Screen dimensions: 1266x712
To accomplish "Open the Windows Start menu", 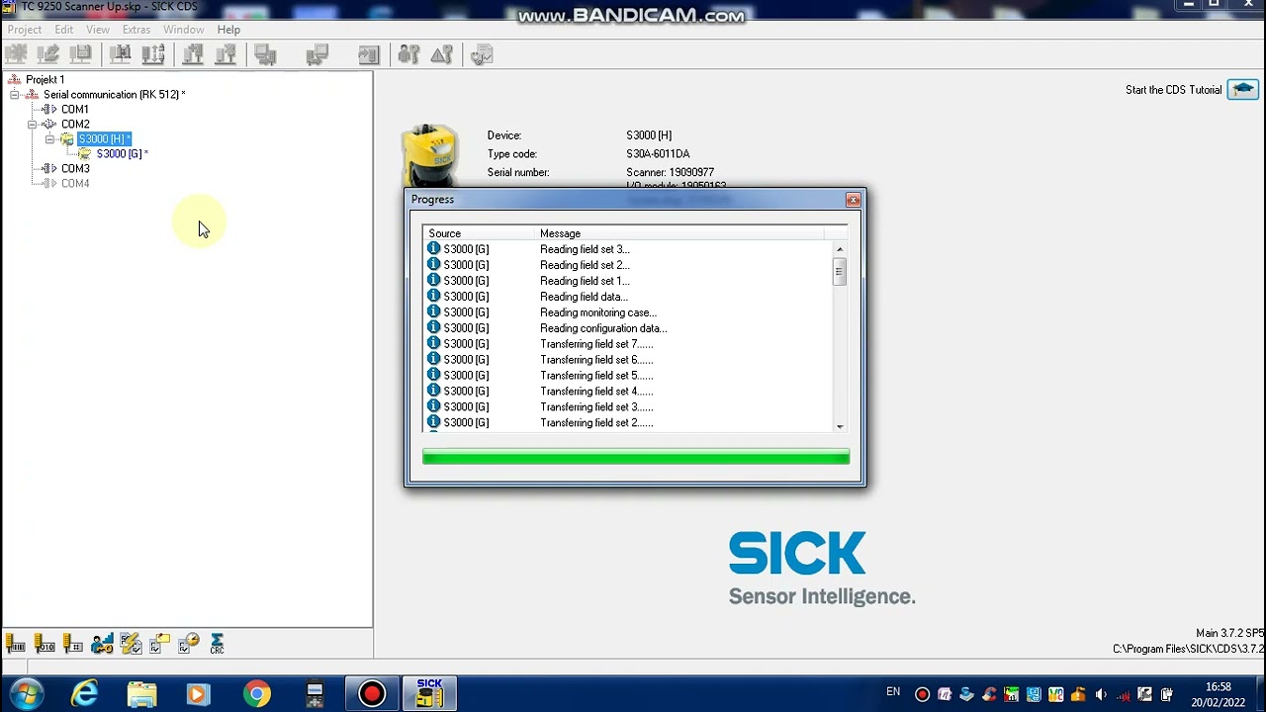I will coord(27,694).
